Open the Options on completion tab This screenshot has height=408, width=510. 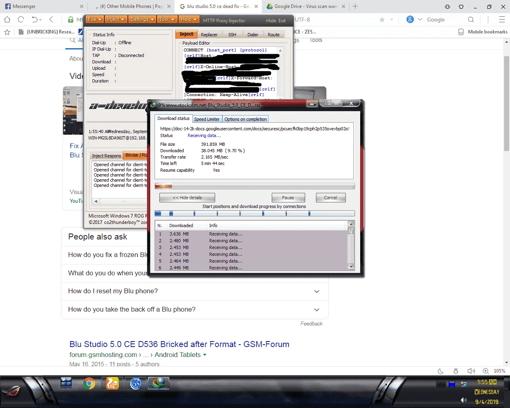point(245,119)
